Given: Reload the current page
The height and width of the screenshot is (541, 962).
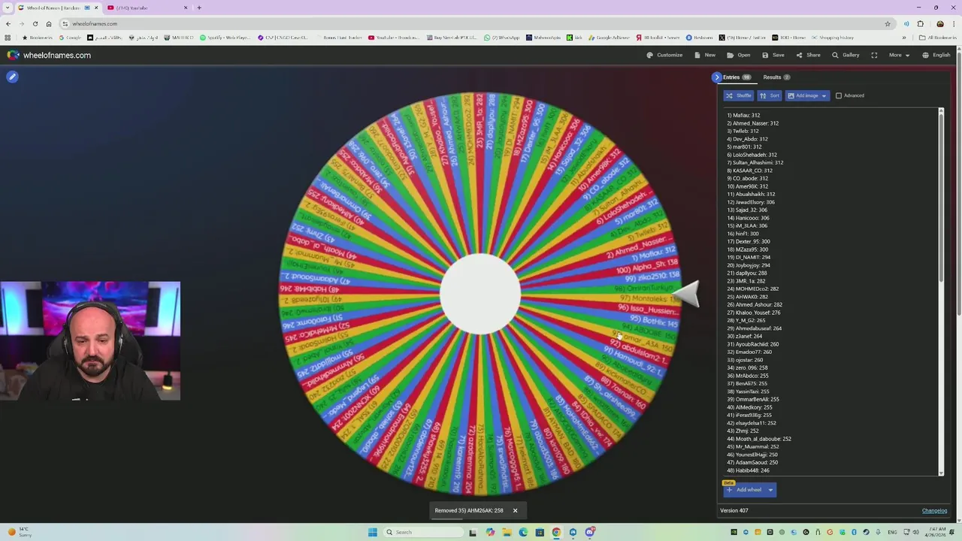Looking at the screenshot, I should coord(35,23).
